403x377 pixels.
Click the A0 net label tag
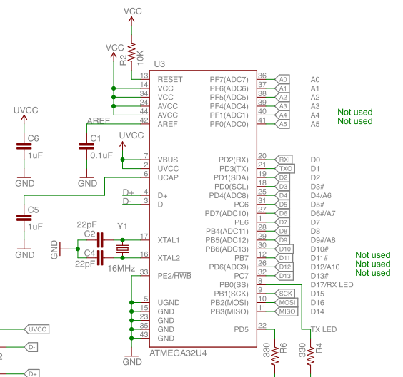(282, 79)
